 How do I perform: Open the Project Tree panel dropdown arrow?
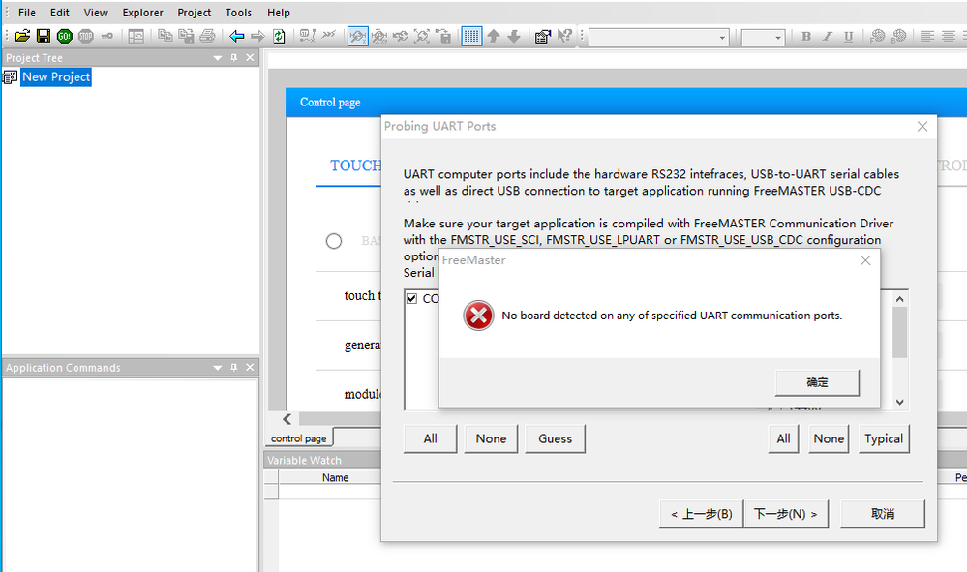click(x=217, y=58)
